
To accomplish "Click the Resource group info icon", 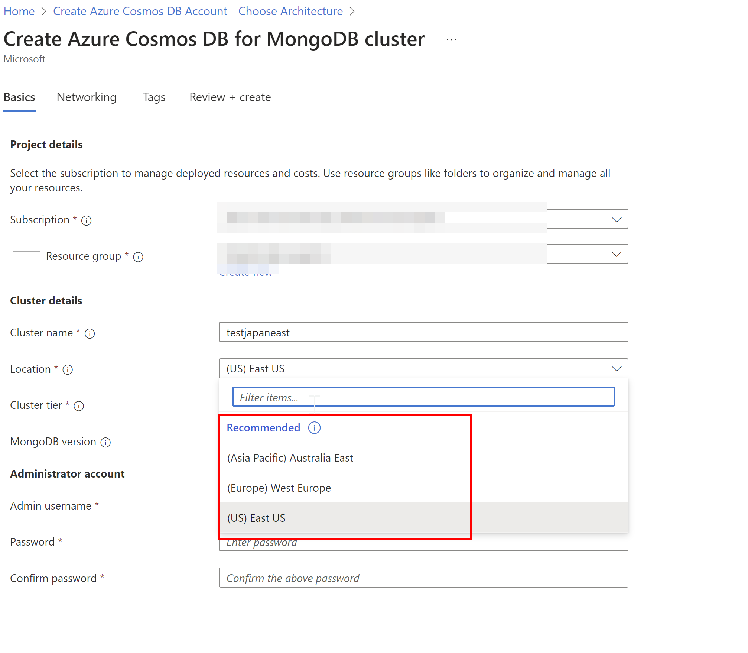I will click(x=138, y=257).
